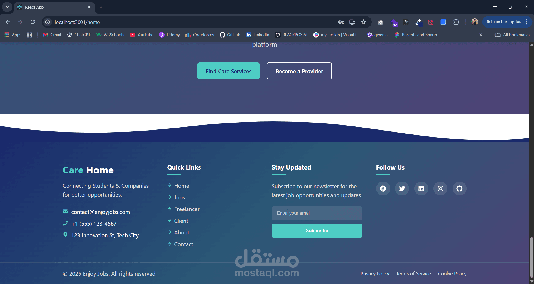Image resolution: width=534 pixels, height=284 pixels.
Task: Click the Become a Provider button
Action: 299,71
